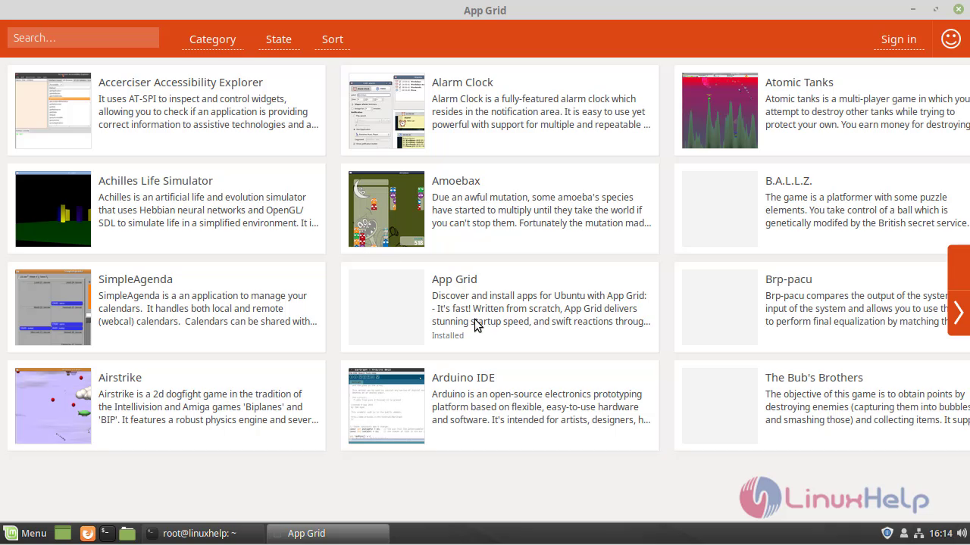The width and height of the screenshot is (970, 545).
Task: Click the 16:14 panel clock
Action: (940, 533)
